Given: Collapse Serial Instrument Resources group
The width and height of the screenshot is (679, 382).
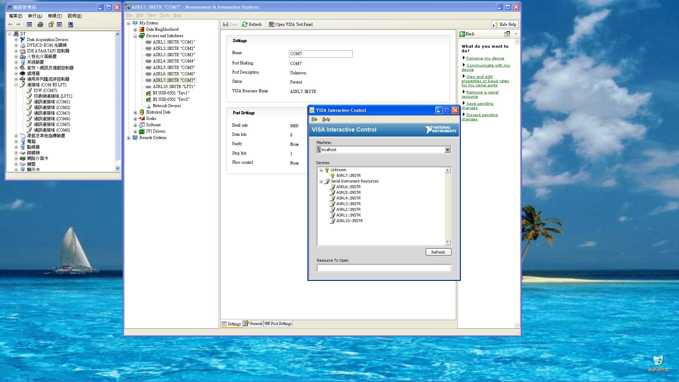Looking at the screenshot, I should tap(321, 181).
